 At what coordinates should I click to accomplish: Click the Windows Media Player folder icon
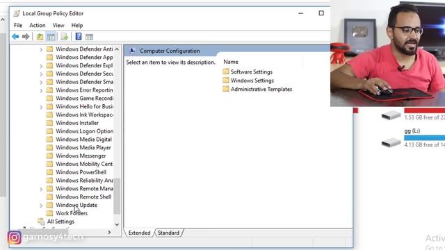tap(49, 147)
